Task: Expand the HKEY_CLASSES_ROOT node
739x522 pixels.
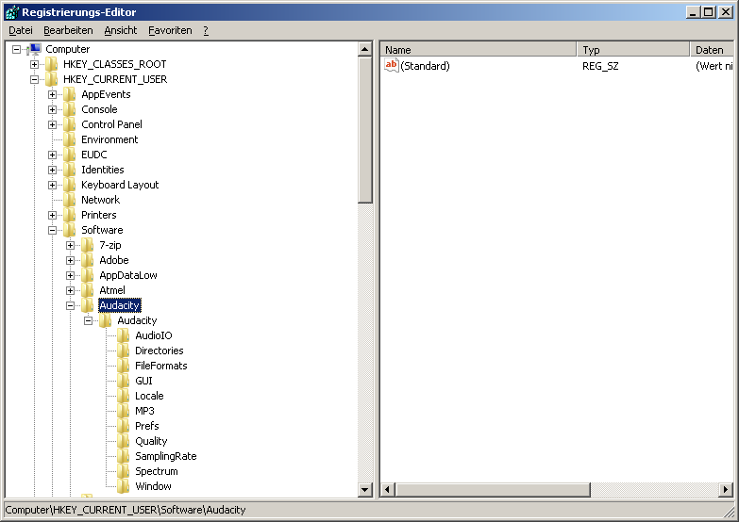Action: point(34,64)
